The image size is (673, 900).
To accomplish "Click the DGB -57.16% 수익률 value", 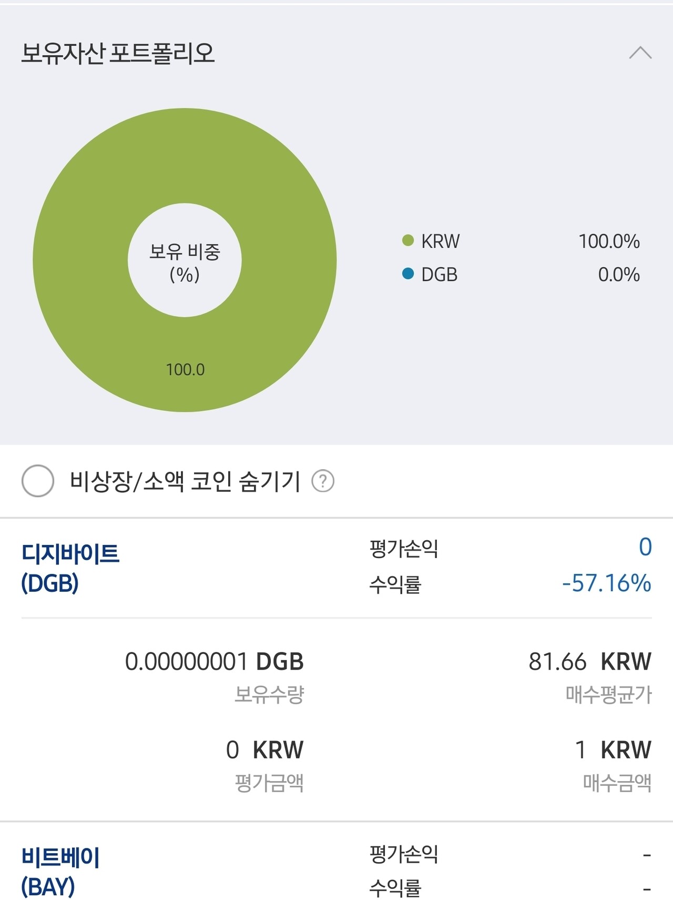I will click(606, 583).
